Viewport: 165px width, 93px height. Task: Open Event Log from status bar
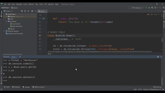coord(158,87)
